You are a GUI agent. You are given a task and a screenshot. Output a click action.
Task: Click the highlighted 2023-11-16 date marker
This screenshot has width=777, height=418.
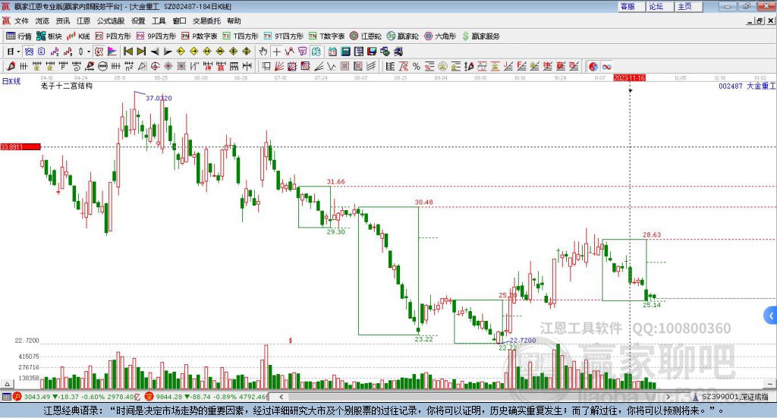pos(629,78)
